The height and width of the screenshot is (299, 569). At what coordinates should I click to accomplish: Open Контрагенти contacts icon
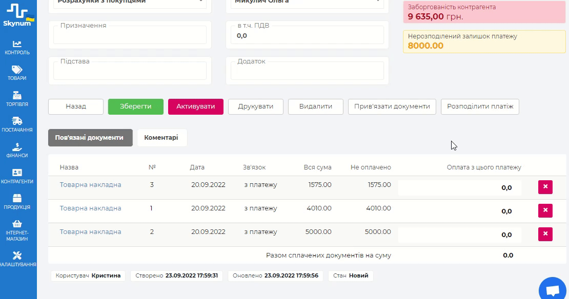point(17,173)
